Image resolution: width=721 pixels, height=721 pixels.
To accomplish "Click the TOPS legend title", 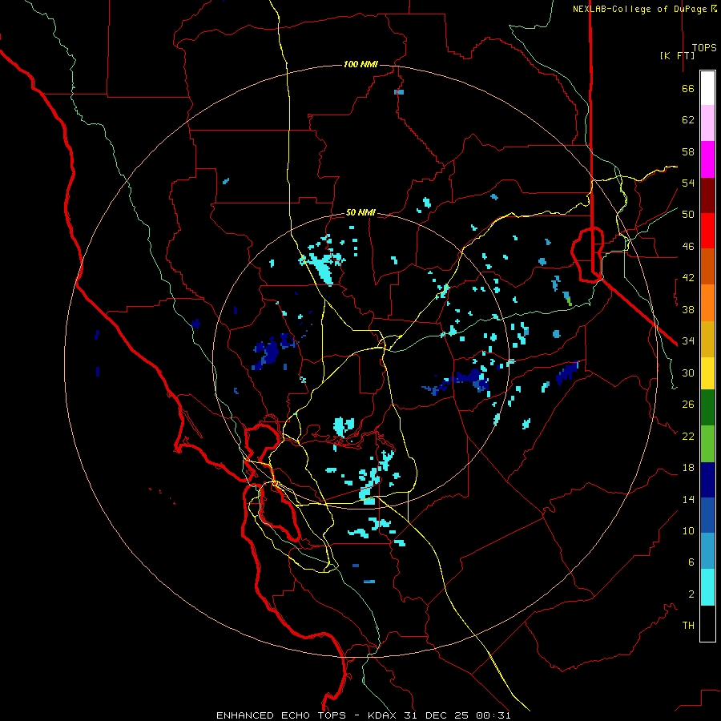I will point(704,47).
